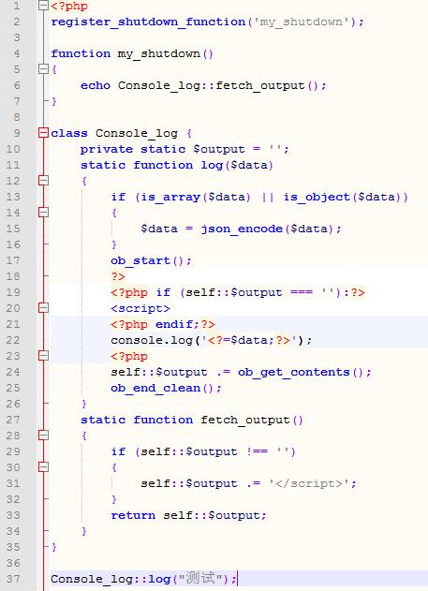Collapse the PHP block fold at line 23

(x=44, y=355)
